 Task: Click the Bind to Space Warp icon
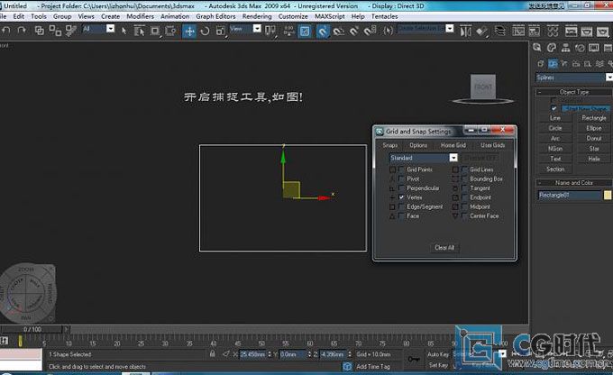pyautogui.click(x=70, y=31)
